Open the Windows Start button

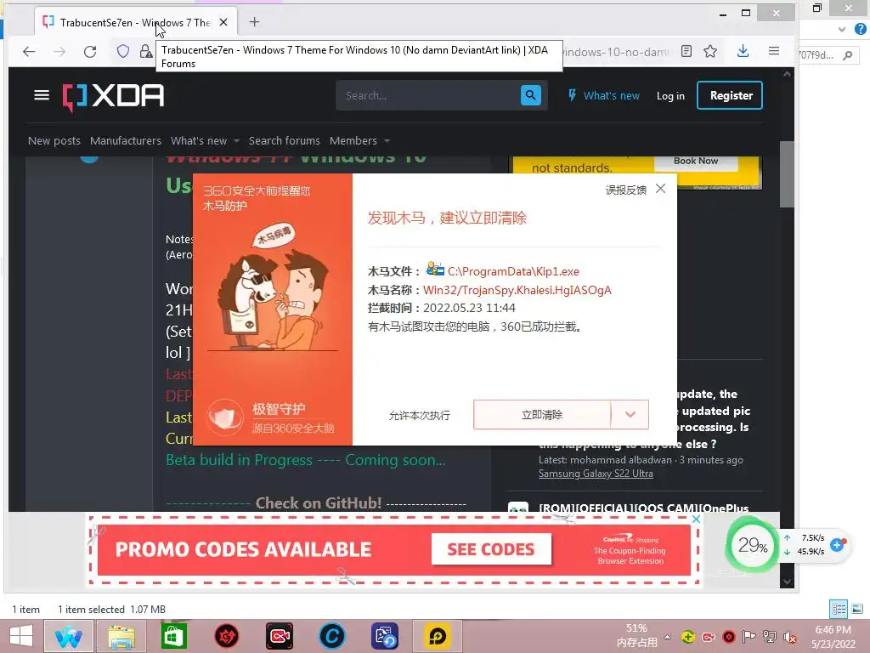21,636
